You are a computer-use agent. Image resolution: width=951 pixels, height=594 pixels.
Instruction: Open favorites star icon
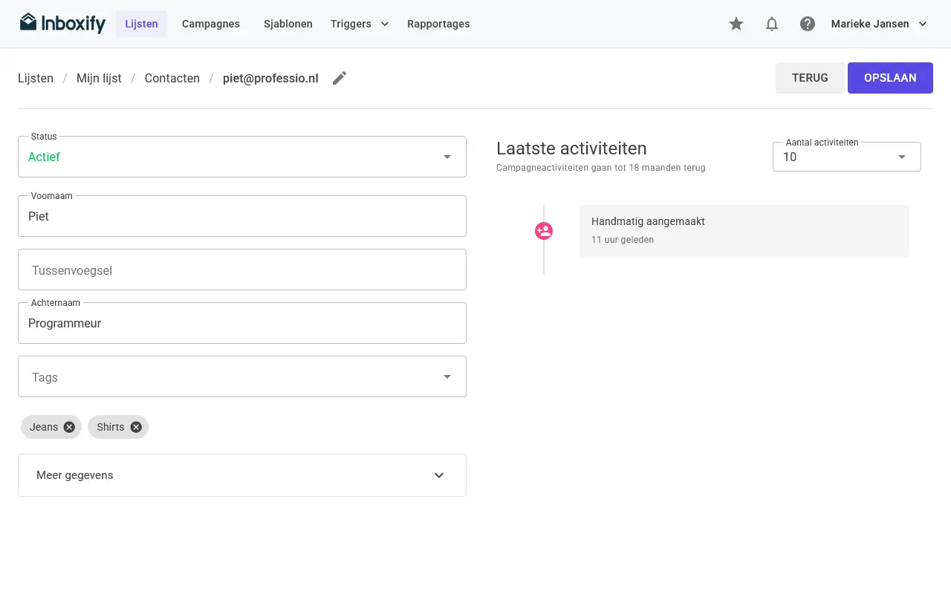click(x=736, y=24)
